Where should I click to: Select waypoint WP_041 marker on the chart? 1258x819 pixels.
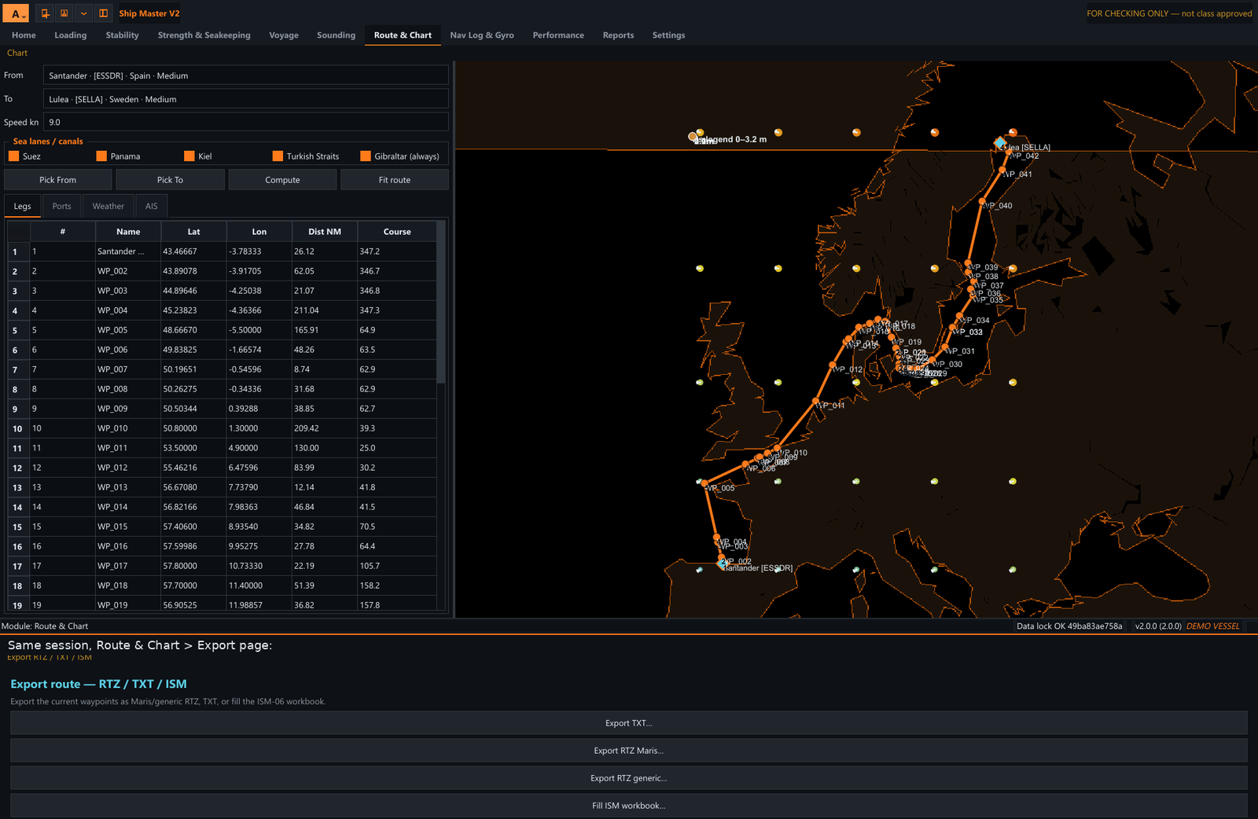click(1002, 170)
